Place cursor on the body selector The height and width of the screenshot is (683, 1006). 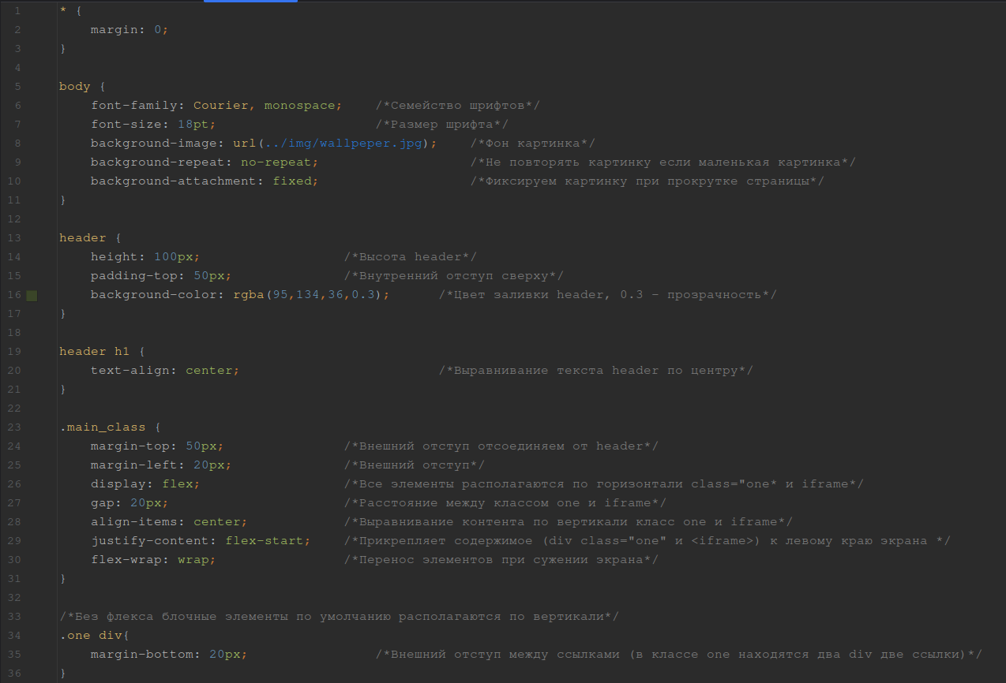[x=74, y=87]
